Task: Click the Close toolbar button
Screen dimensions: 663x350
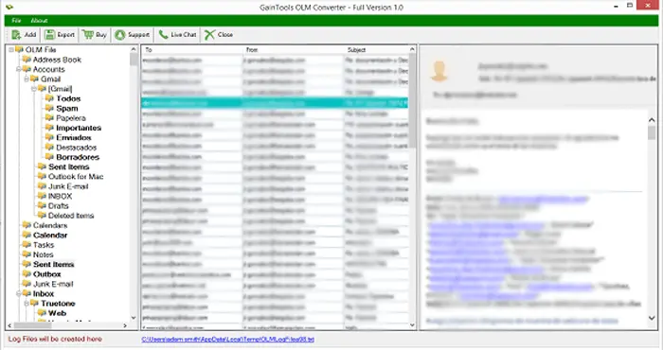Action: (219, 35)
